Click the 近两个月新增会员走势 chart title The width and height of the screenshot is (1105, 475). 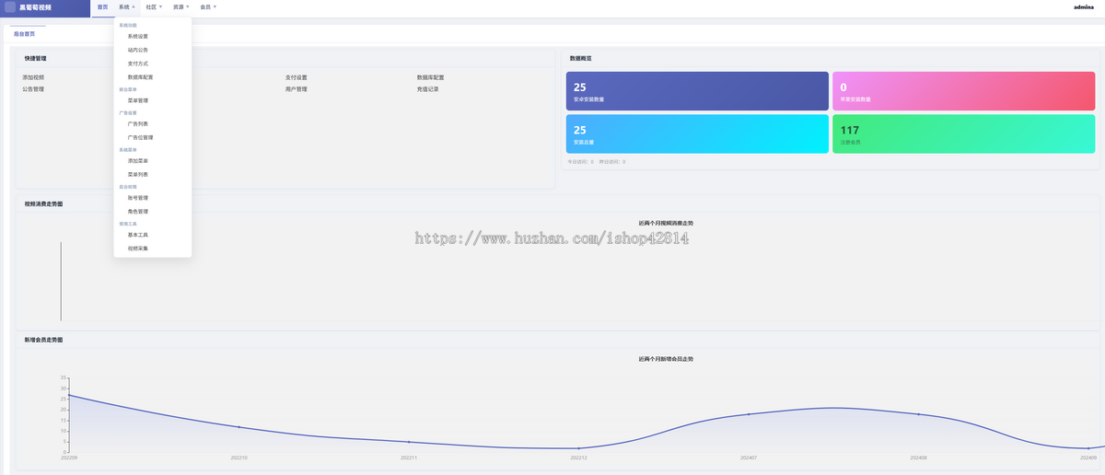click(666, 359)
